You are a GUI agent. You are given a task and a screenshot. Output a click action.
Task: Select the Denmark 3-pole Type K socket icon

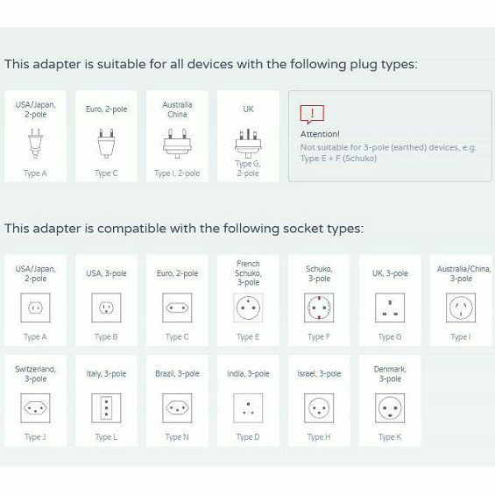pyautogui.click(x=390, y=408)
